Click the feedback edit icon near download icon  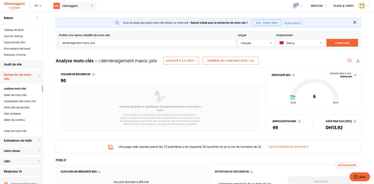pyautogui.click(x=349, y=60)
